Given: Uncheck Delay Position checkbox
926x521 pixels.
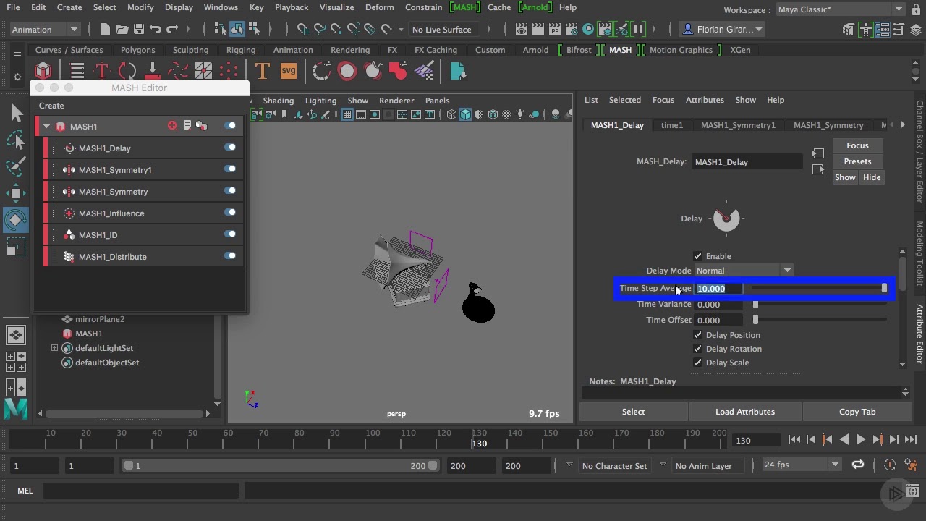Looking at the screenshot, I should pos(697,335).
